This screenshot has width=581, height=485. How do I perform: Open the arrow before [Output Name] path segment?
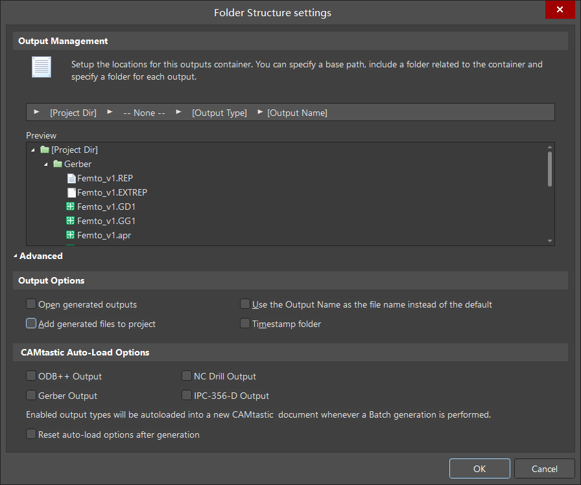(260, 112)
